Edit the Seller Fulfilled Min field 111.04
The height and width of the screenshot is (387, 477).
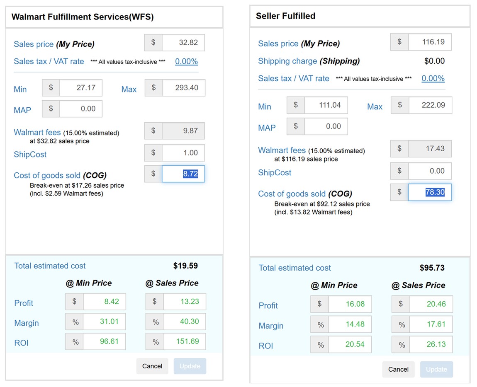point(326,105)
